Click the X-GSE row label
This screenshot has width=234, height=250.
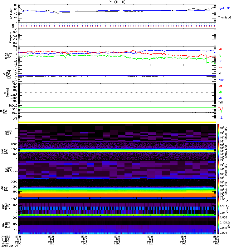click(x=7, y=237)
